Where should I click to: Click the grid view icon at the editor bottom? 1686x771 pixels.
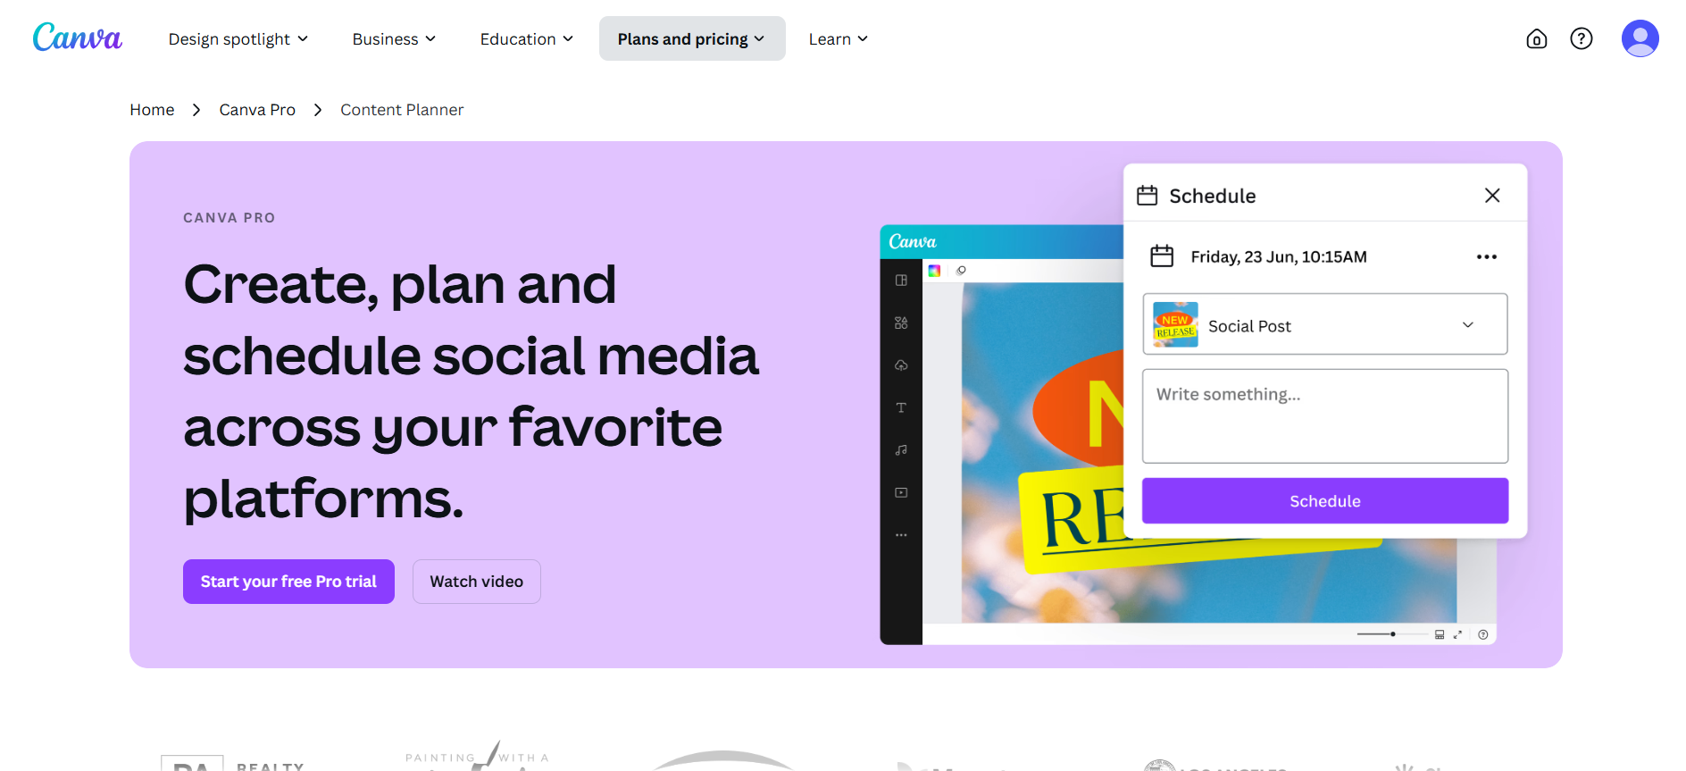point(1440,634)
